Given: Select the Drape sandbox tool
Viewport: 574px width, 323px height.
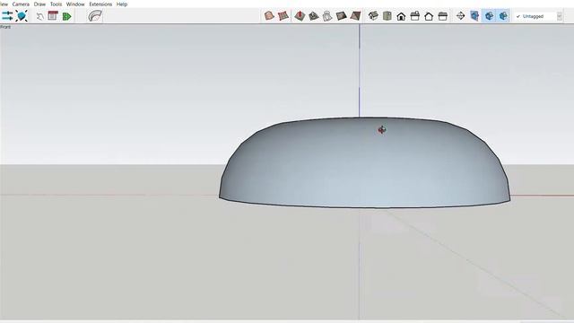Looking at the screenshot, I should point(327,16).
